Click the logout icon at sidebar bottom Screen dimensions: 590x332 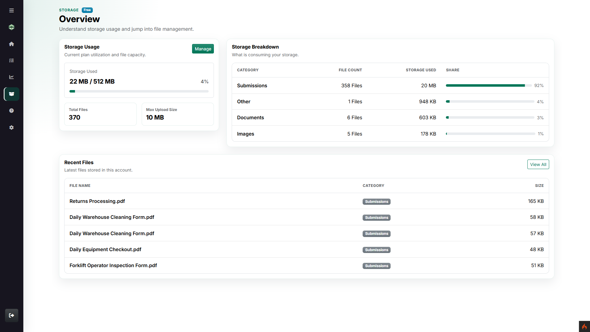pos(12,315)
